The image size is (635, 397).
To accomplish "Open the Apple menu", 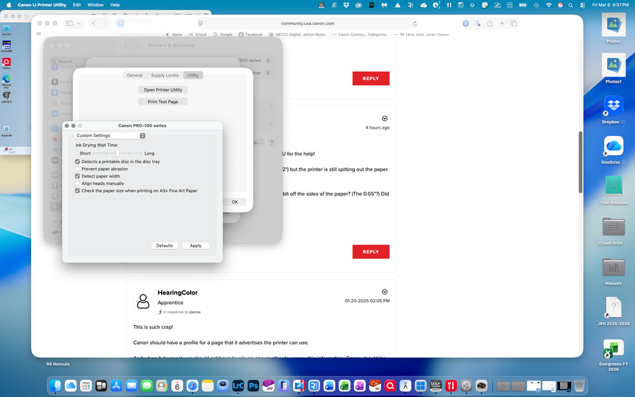I will (x=9, y=5).
